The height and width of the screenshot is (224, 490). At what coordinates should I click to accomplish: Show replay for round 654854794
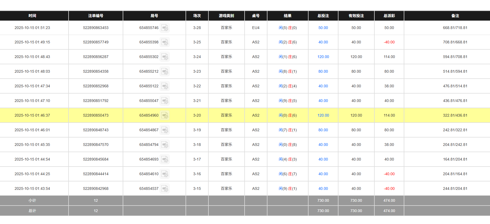(x=165, y=145)
